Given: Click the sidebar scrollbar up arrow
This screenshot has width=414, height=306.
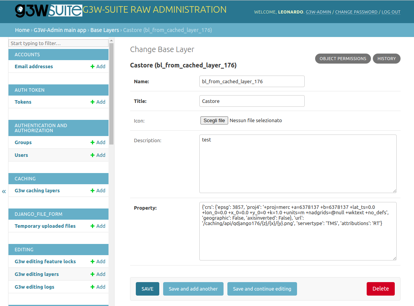Looking at the screenshot, I should click(112, 40).
